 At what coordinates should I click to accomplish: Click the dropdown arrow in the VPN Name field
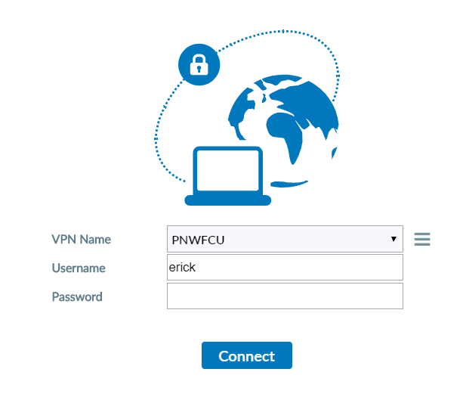click(393, 239)
